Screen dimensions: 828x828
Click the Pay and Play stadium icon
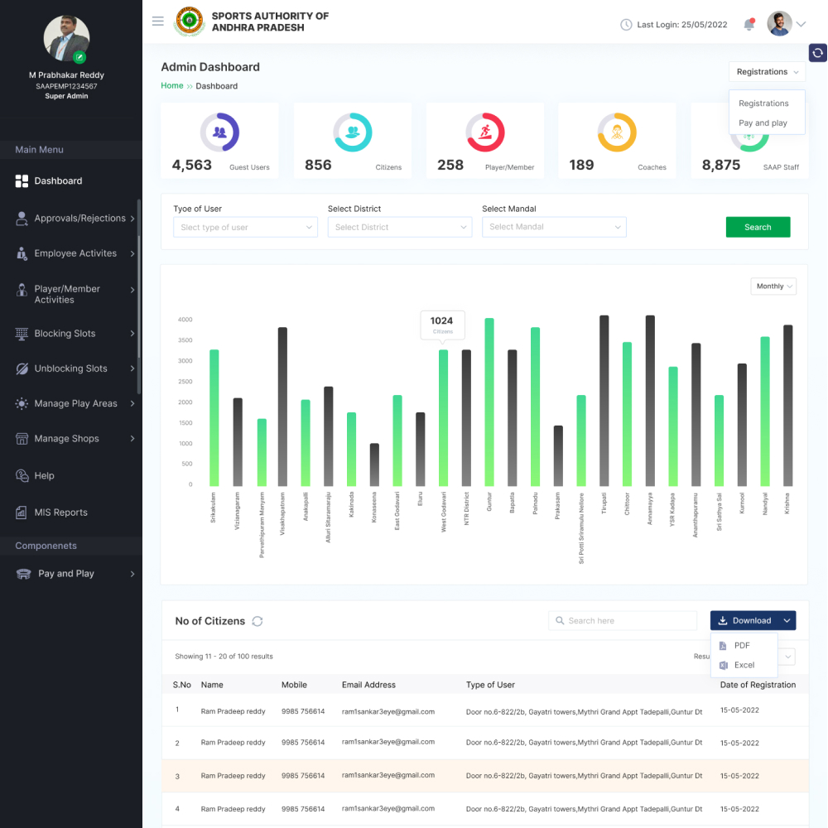[24, 574]
